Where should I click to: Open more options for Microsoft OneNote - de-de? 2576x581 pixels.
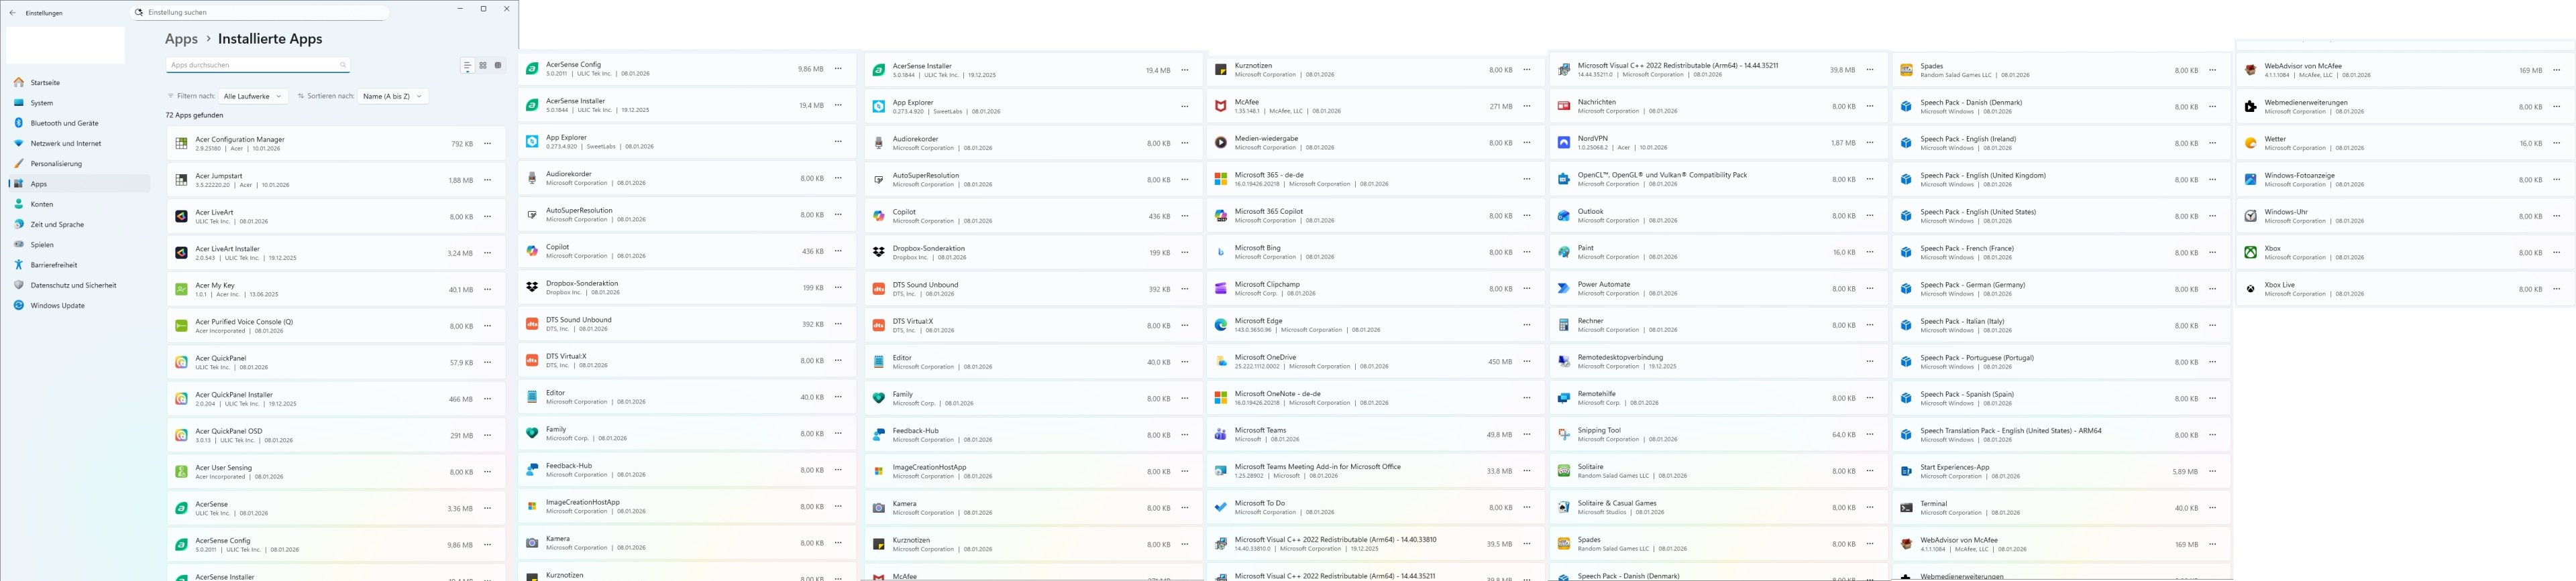click(1527, 398)
